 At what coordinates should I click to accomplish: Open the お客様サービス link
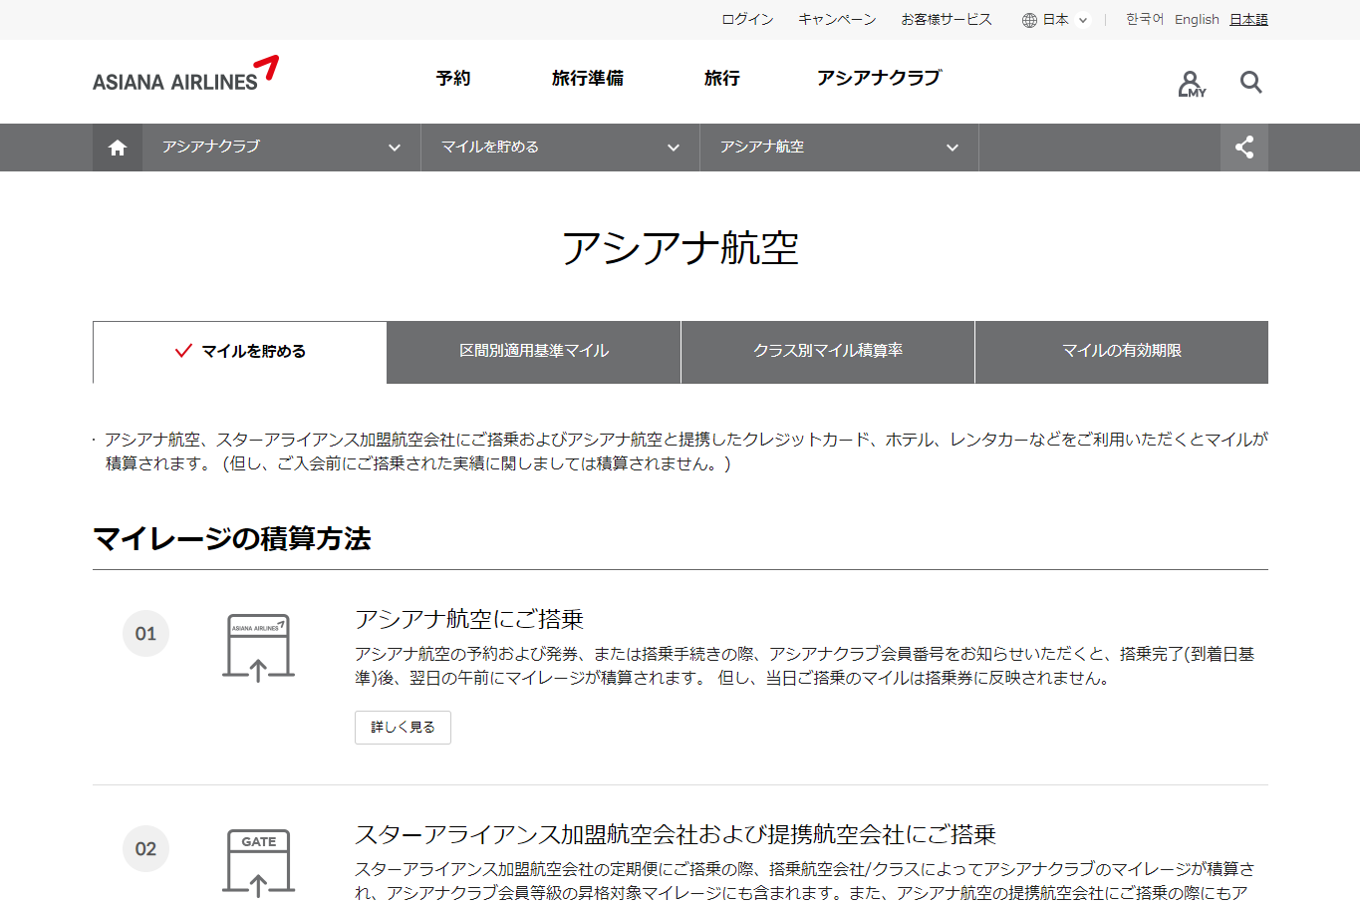pyautogui.click(x=947, y=20)
